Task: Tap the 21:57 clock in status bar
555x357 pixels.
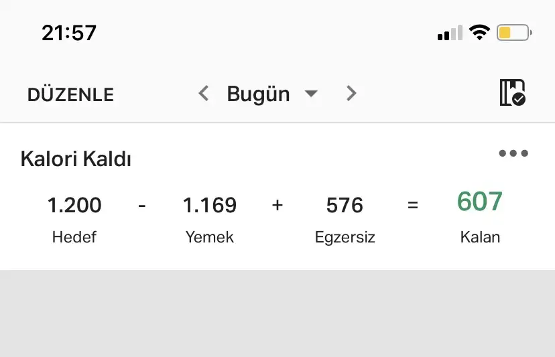Action: [x=69, y=33]
